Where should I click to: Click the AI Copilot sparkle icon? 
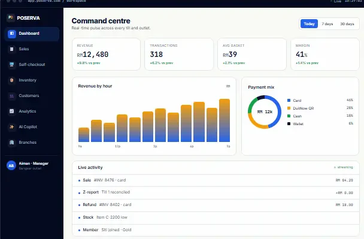click(12, 127)
